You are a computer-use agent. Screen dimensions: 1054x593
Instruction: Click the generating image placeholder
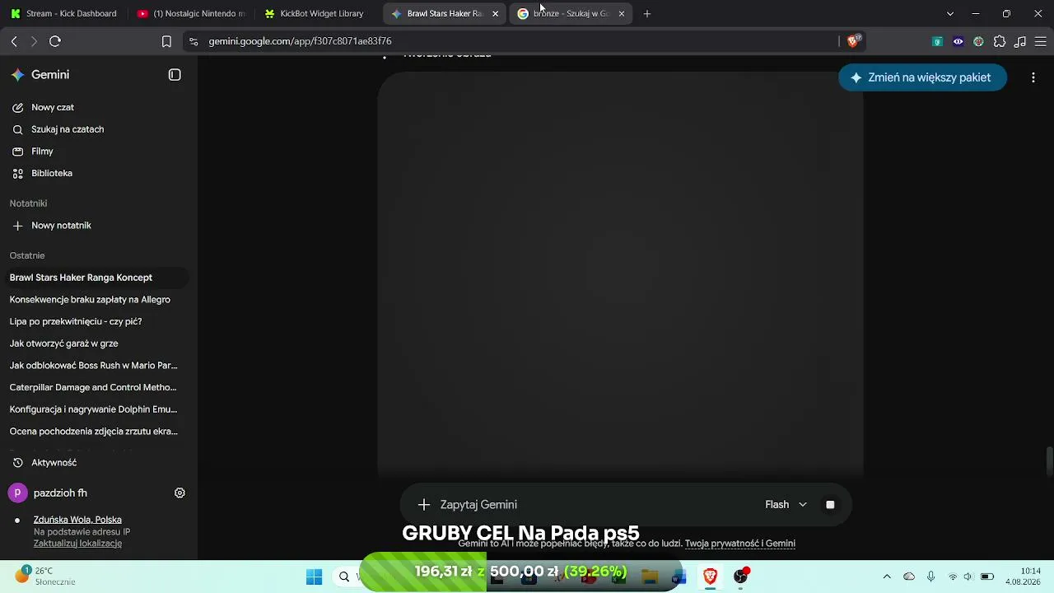click(x=620, y=274)
